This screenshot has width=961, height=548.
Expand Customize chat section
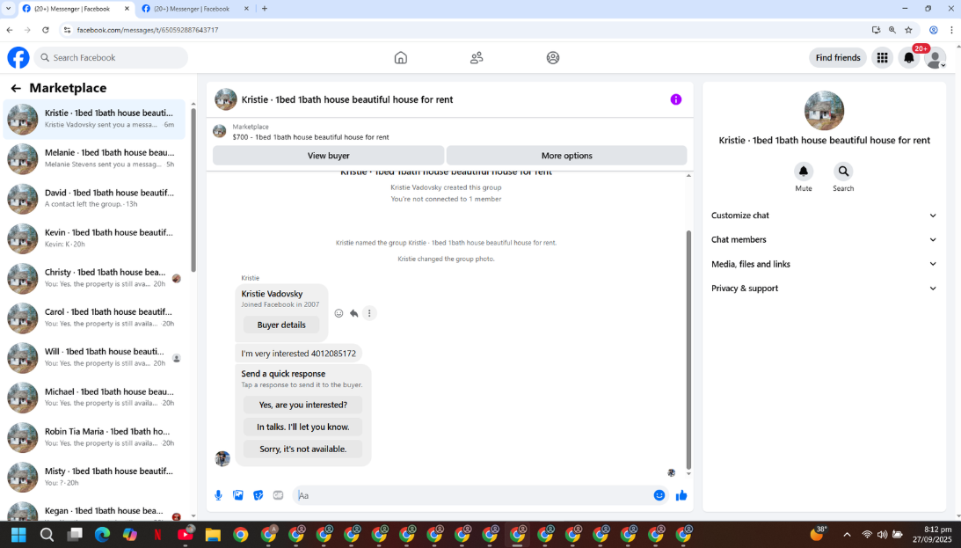(824, 216)
